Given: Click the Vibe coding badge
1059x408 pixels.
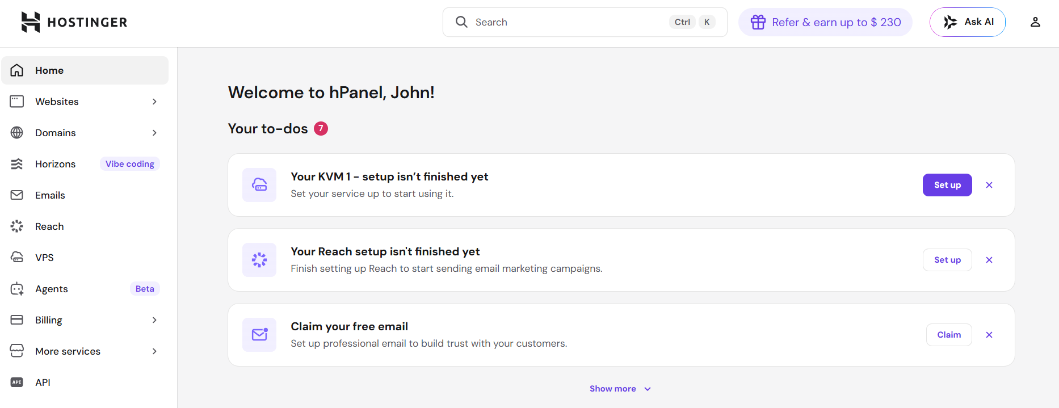Looking at the screenshot, I should click(x=130, y=164).
